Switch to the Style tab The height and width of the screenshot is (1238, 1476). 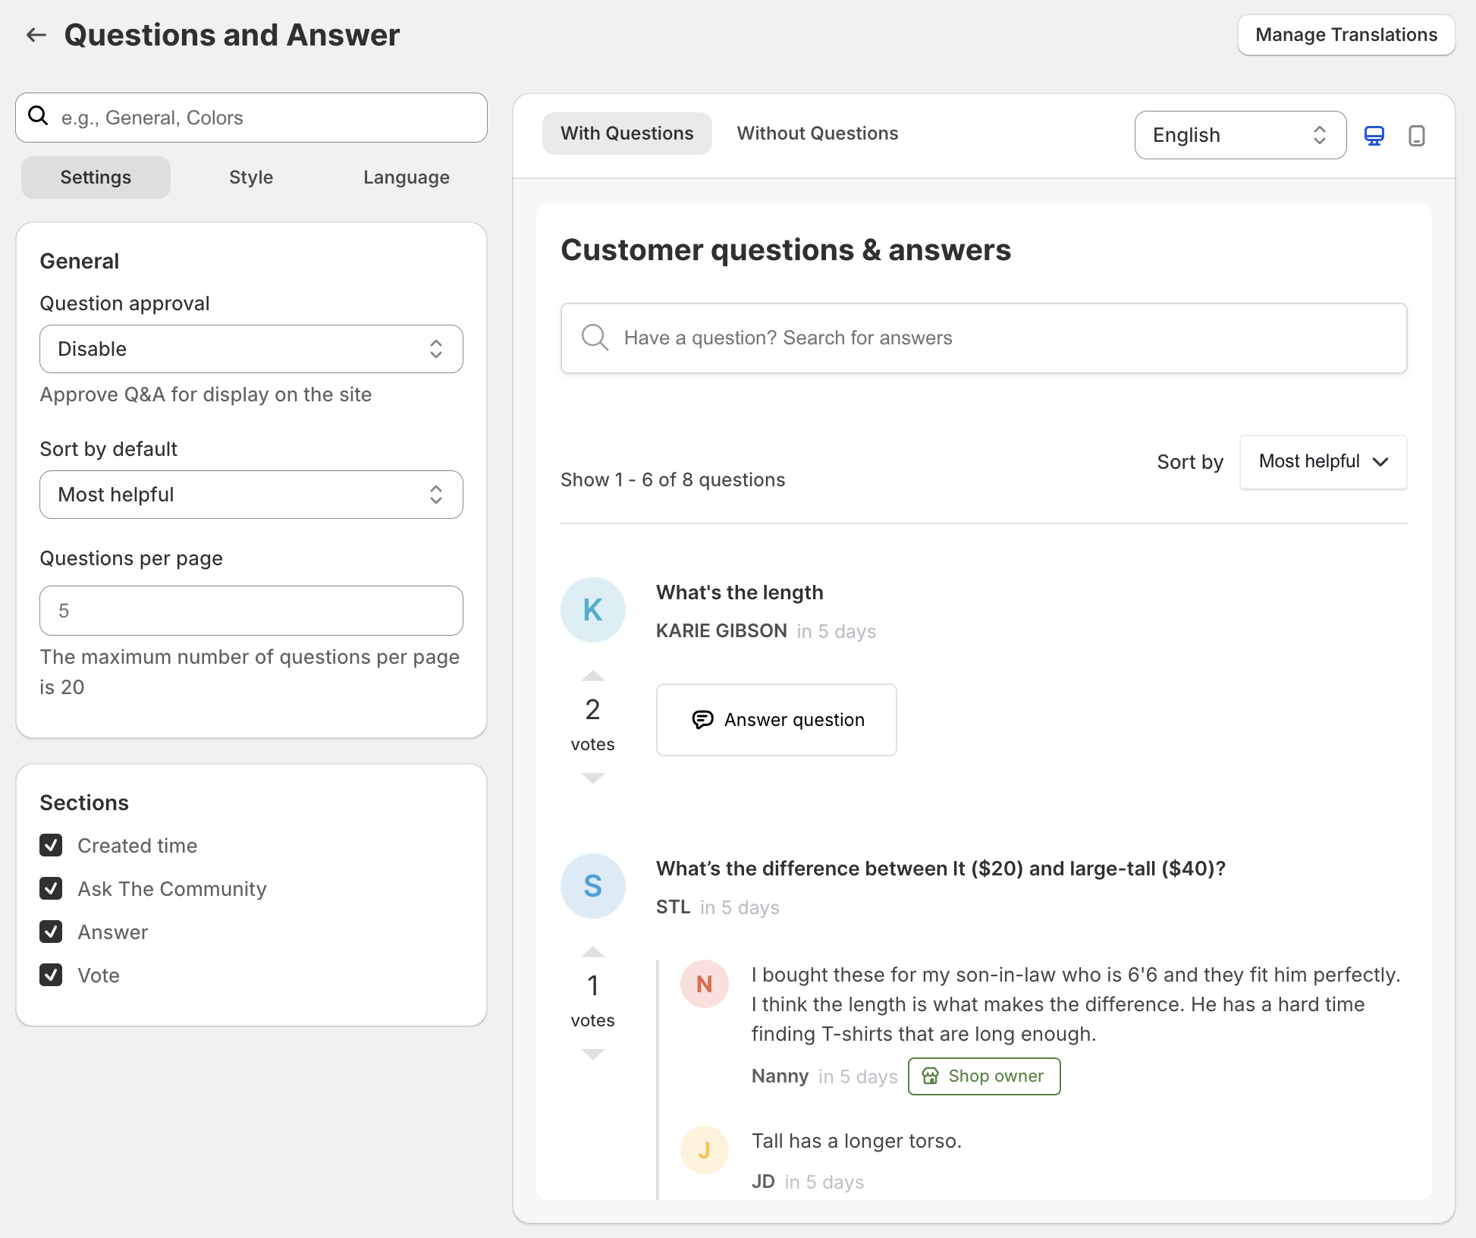[x=251, y=178]
